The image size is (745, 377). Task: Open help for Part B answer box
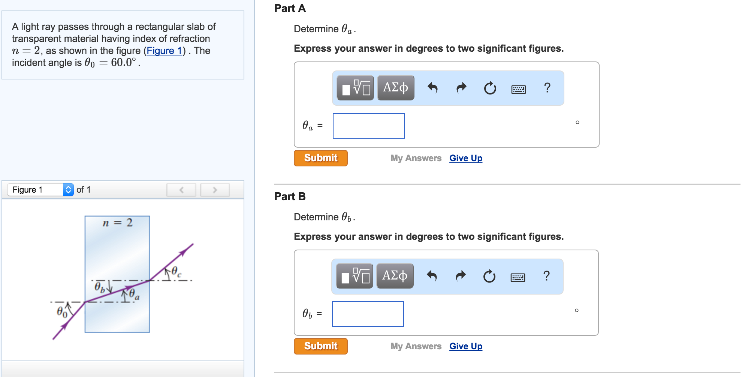[x=546, y=276]
